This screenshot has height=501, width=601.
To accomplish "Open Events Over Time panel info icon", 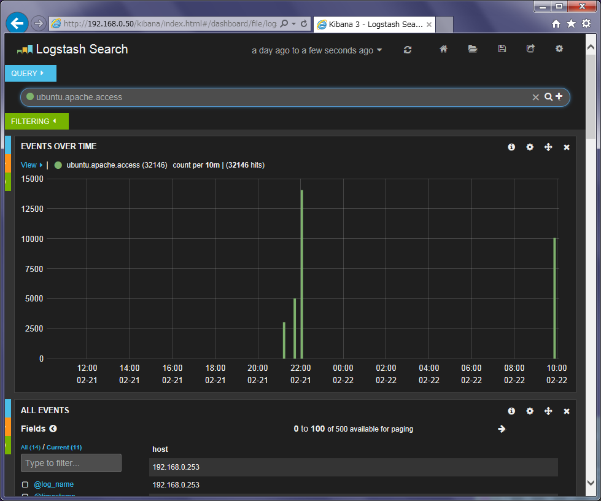I will coord(511,147).
